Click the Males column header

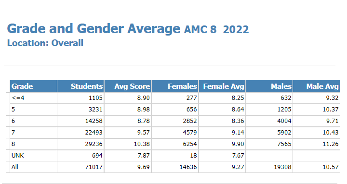point(269,86)
